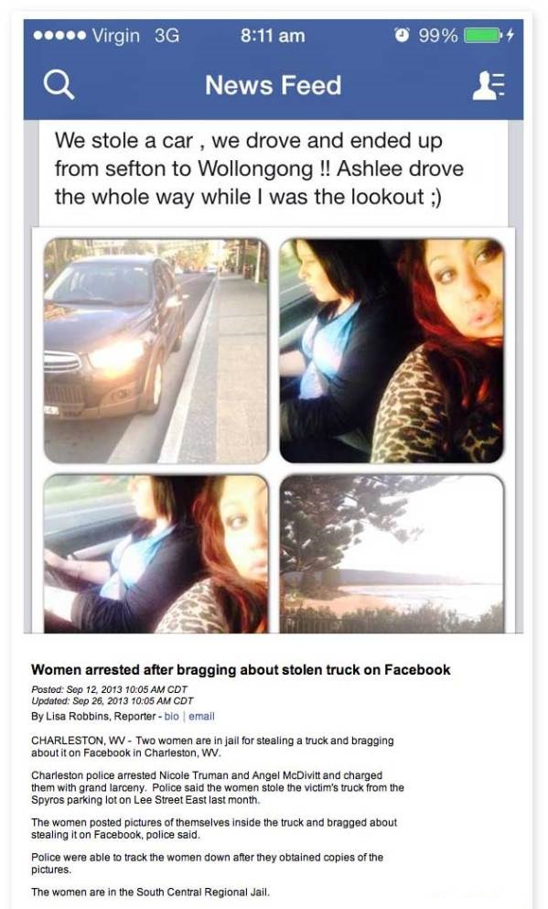
Task: Tap the green battery indicator
Action: click(x=483, y=36)
